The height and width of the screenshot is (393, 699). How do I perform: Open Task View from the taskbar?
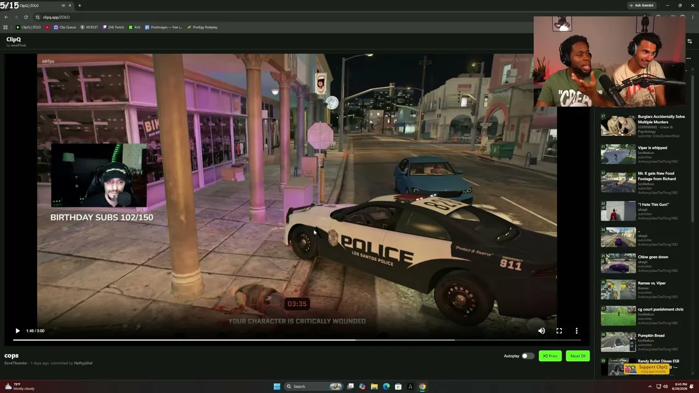click(351, 386)
